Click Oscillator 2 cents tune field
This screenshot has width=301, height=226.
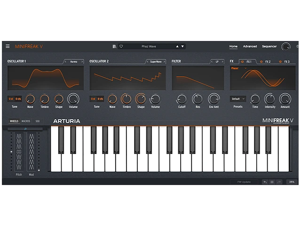(x=100, y=99)
